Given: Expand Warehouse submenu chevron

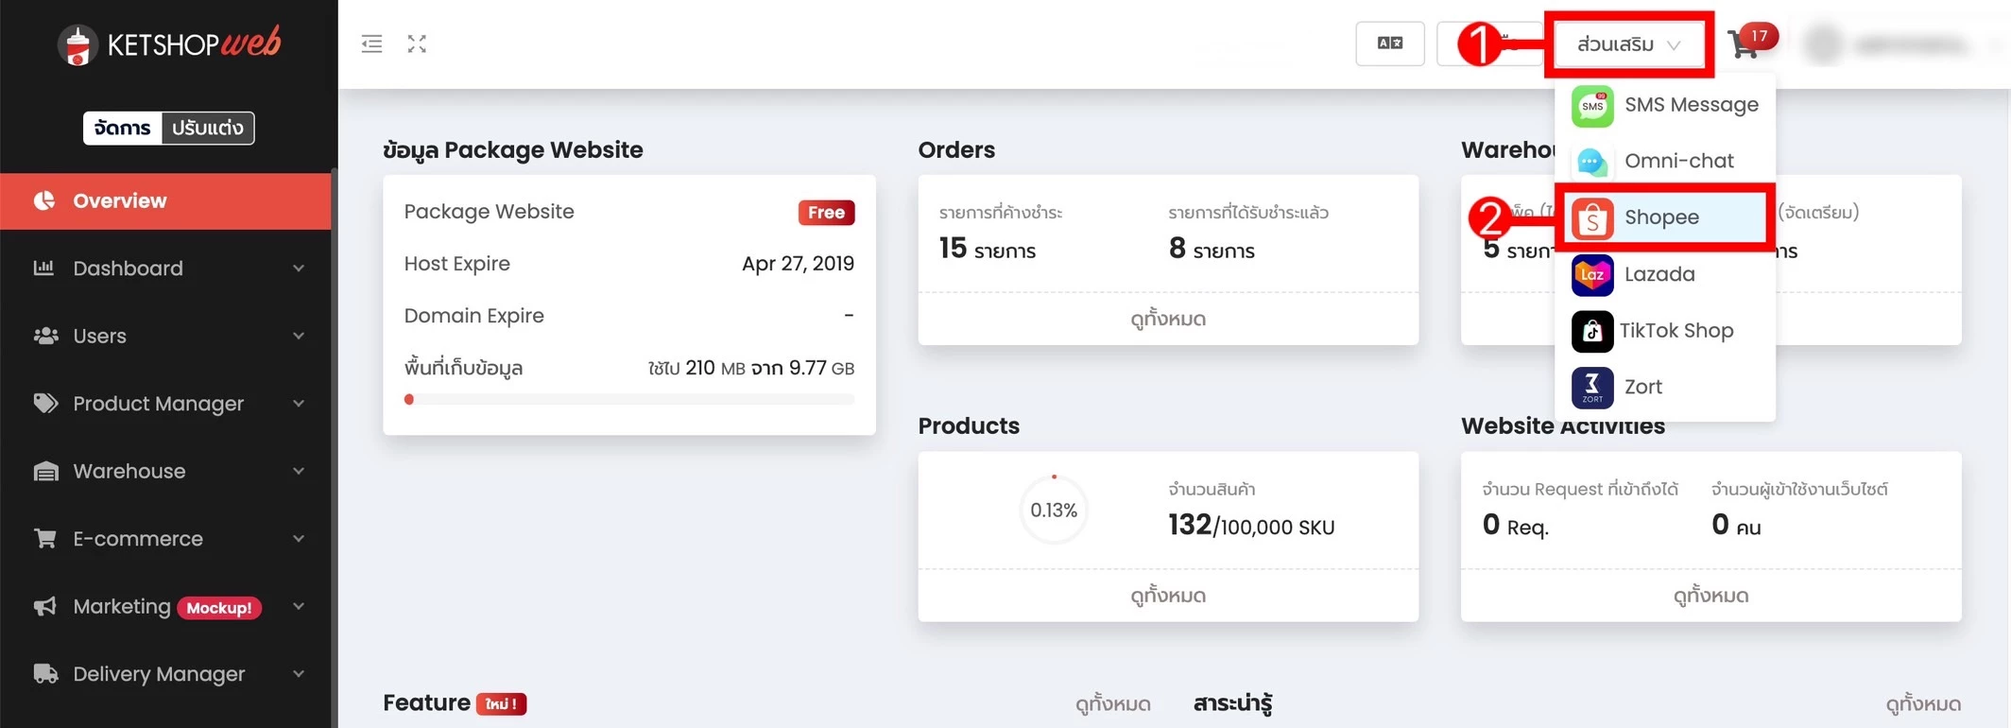Looking at the screenshot, I should coord(299,471).
